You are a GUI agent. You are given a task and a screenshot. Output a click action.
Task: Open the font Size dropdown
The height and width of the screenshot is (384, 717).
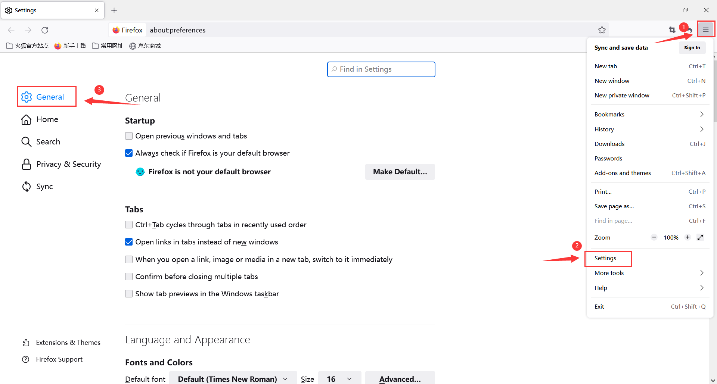point(339,379)
